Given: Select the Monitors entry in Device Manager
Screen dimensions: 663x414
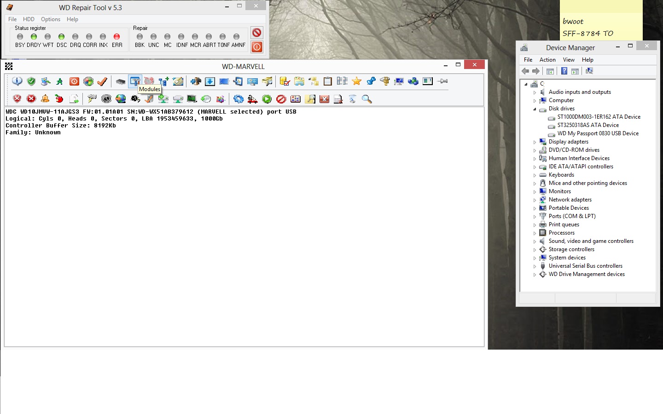Looking at the screenshot, I should pos(560,191).
